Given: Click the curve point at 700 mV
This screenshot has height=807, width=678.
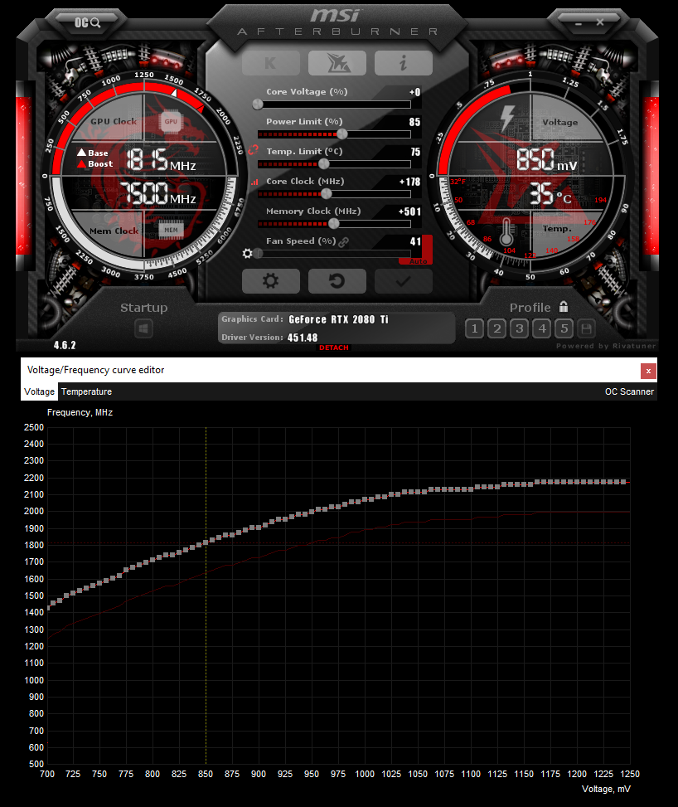Looking at the screenshot, I should [x=48, y=608].
